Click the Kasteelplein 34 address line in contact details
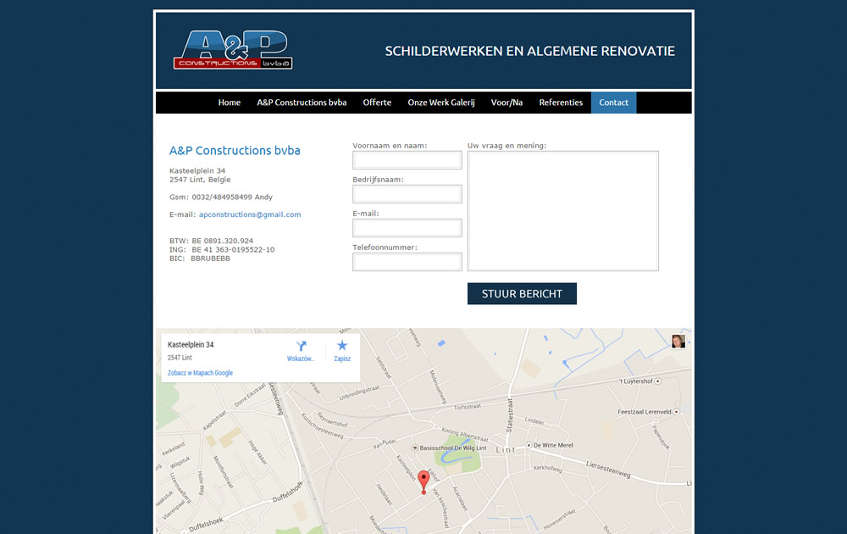Image resolution: width=847 pixels, height=534 pixels. click(197, 170)
